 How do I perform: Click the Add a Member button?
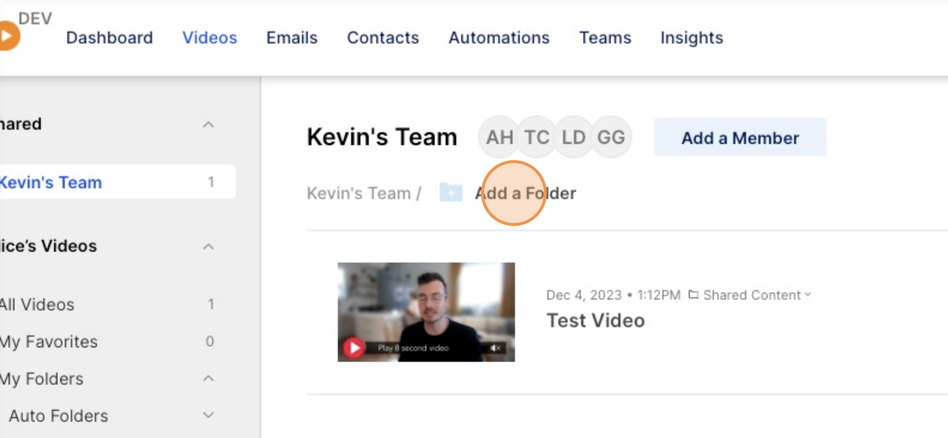(740, 137)
